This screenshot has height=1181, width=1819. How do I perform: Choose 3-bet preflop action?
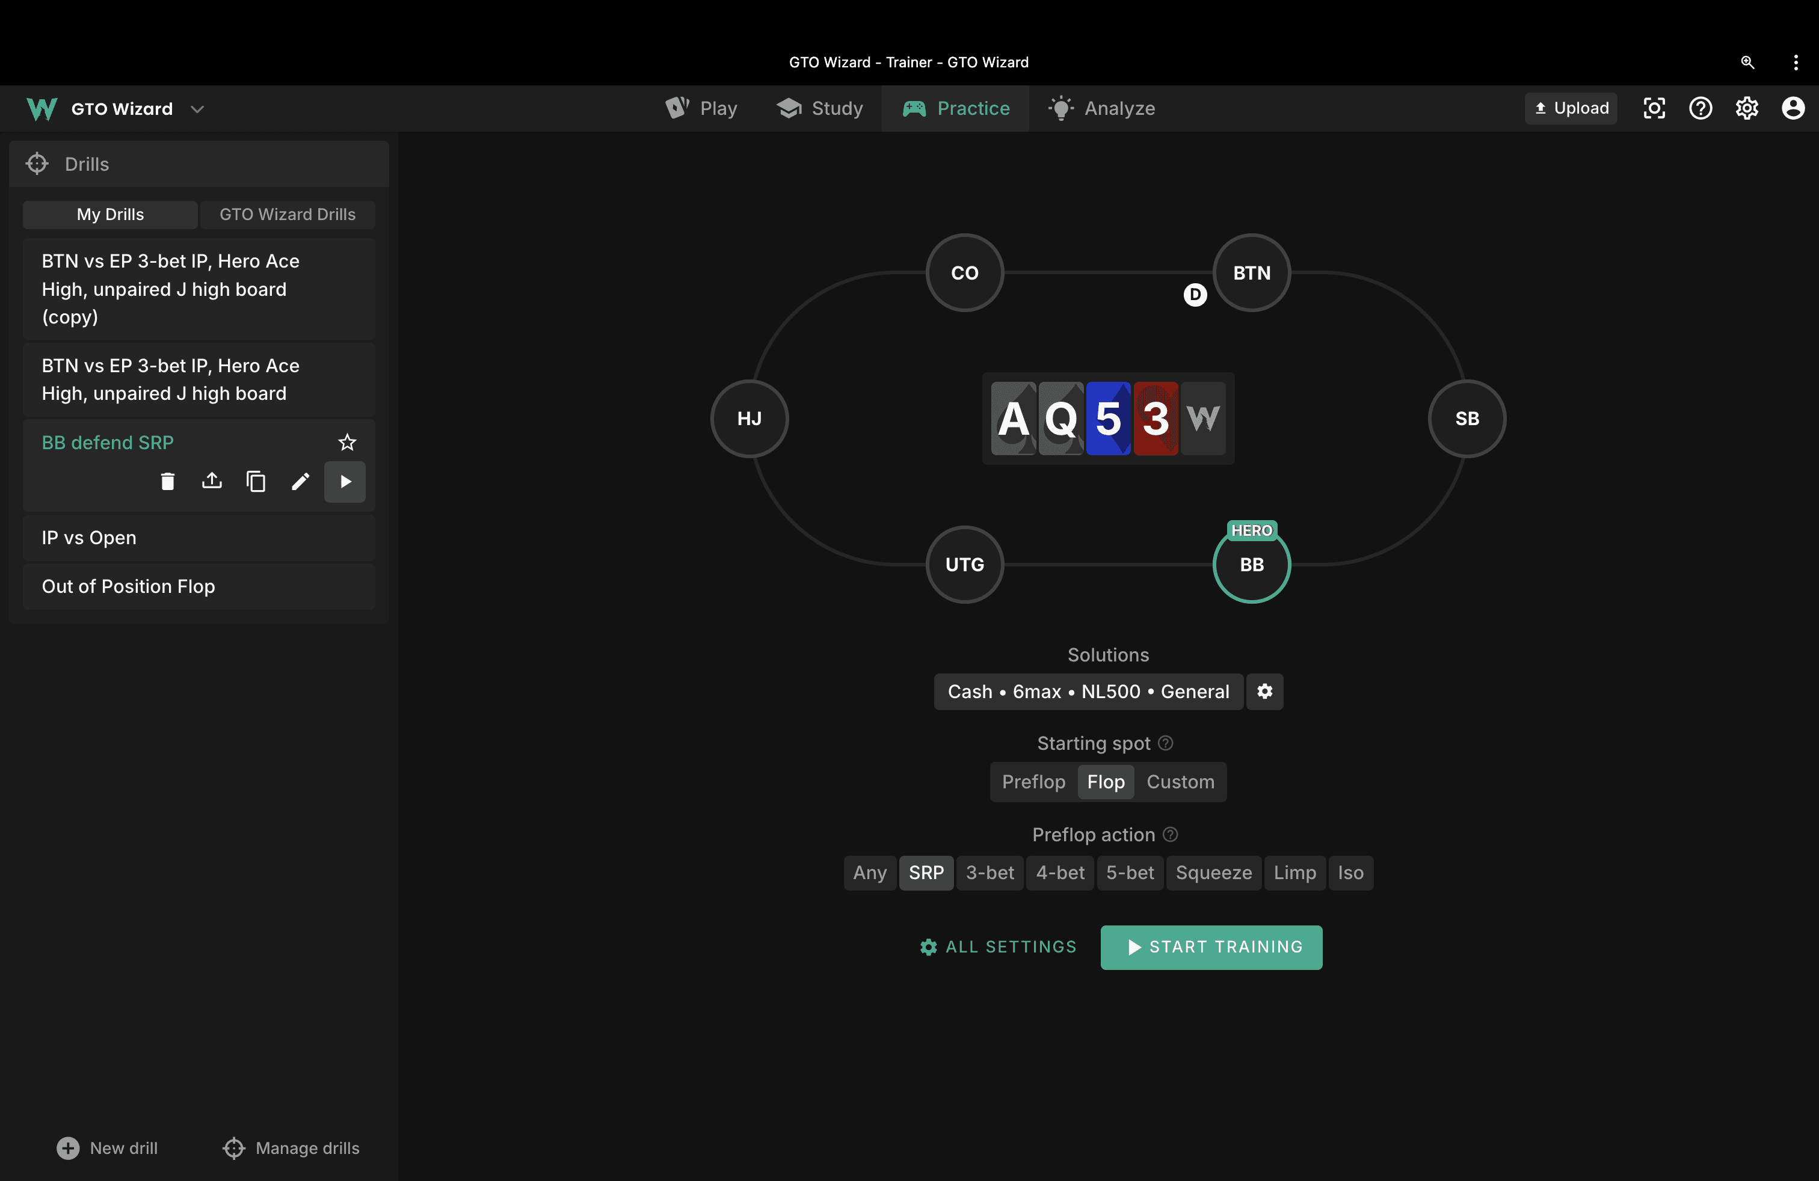(x=989, y=873)
